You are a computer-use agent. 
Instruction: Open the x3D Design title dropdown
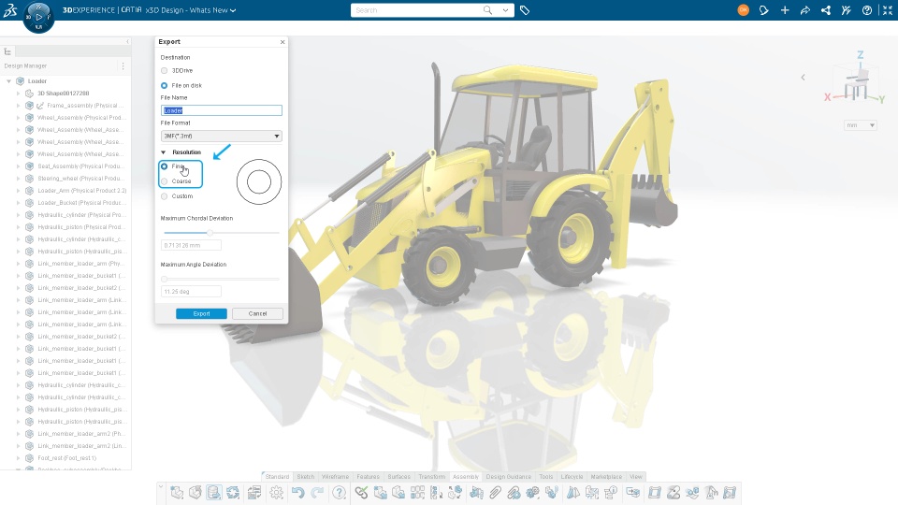tap(233, 10)
